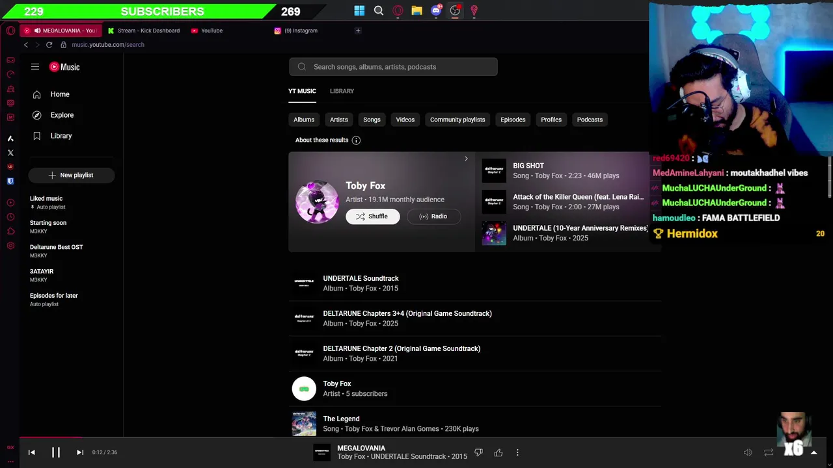Open X (Twitter) in Opera sidebar
Viewport: 833px width, 468px height.
(10, 153)
